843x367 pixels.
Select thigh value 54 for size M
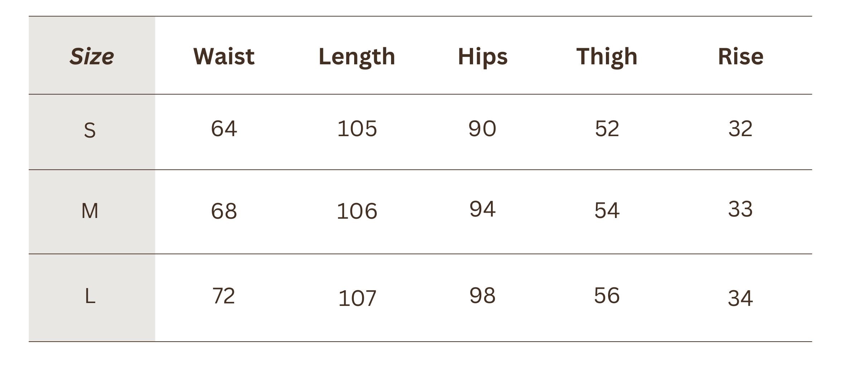(607, 210)
